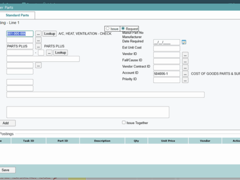Click the Est Unit Cost field
This screenshot has width=240, height=180.
167,49
